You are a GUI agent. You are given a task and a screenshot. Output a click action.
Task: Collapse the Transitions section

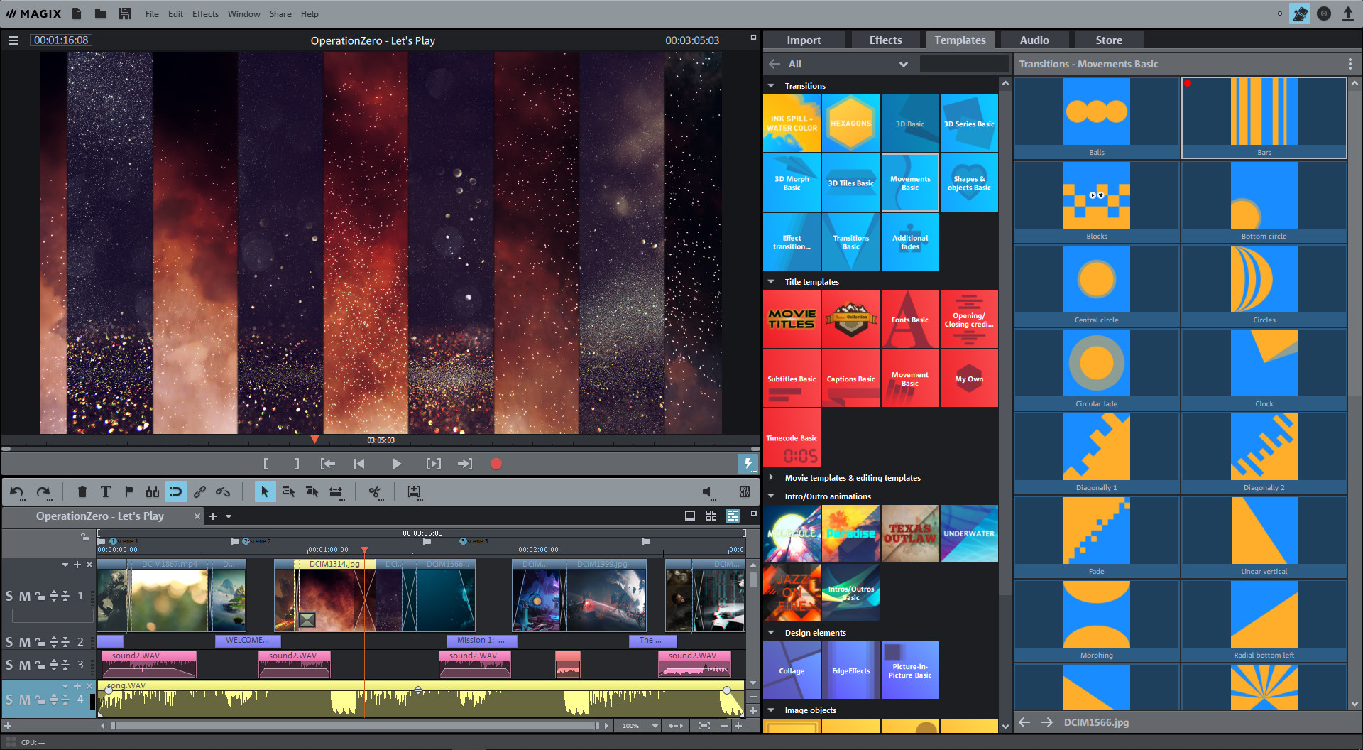(772, 85)
